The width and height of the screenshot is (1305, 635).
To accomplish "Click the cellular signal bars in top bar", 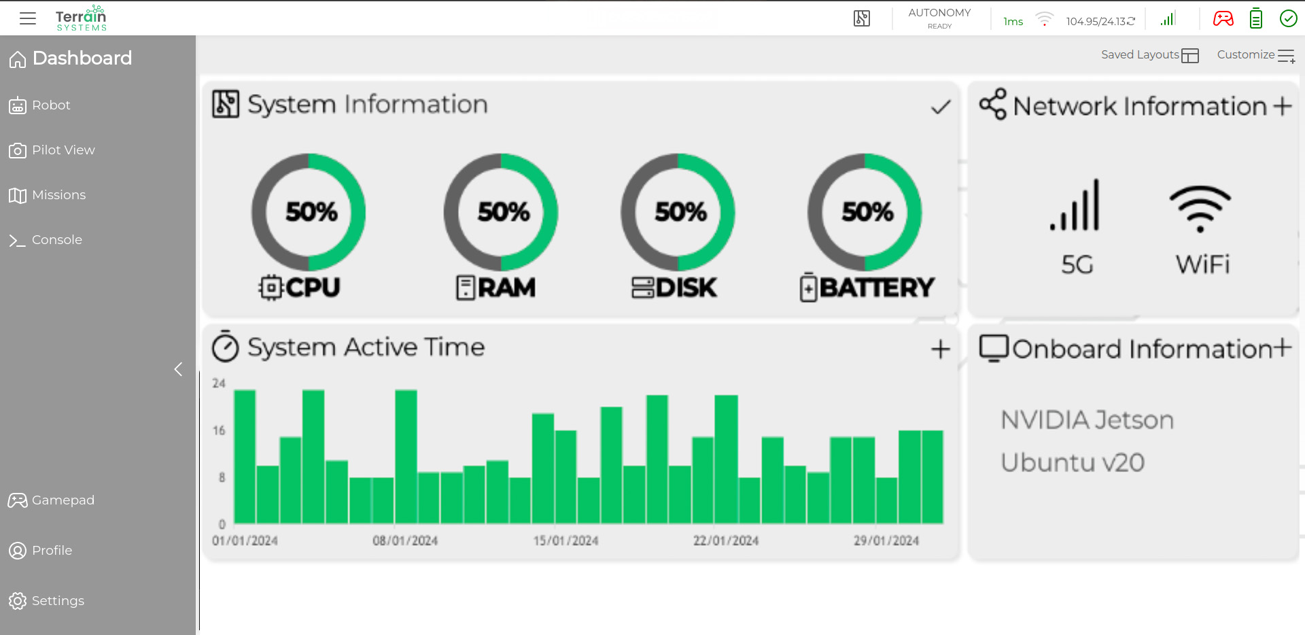I will [1168, 19].
